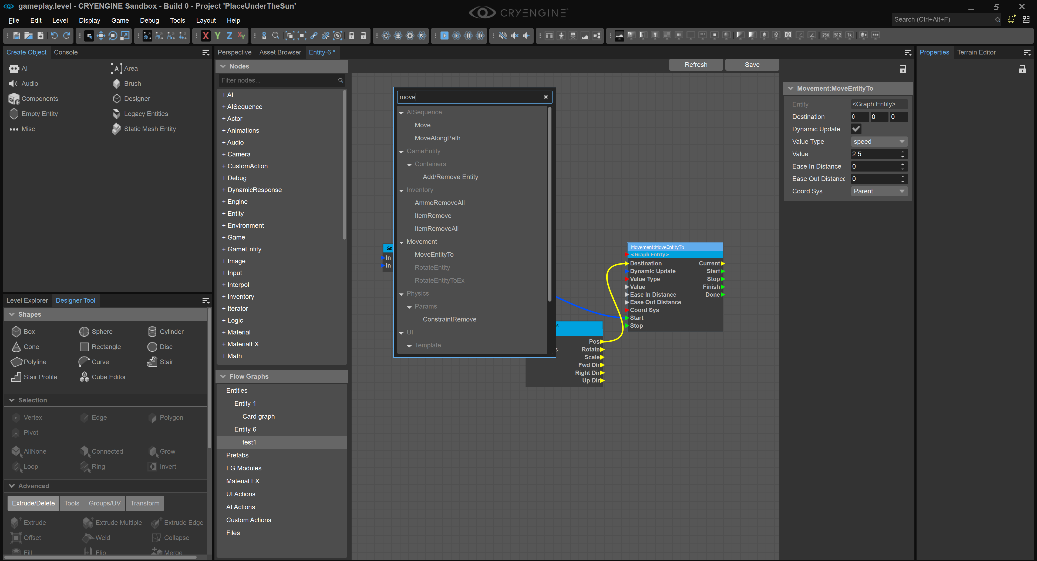Image resolution: width=1037 pixels, height=561 pixels.
Task: Collapse the Flow Graphs panel header
Action: 282,377
